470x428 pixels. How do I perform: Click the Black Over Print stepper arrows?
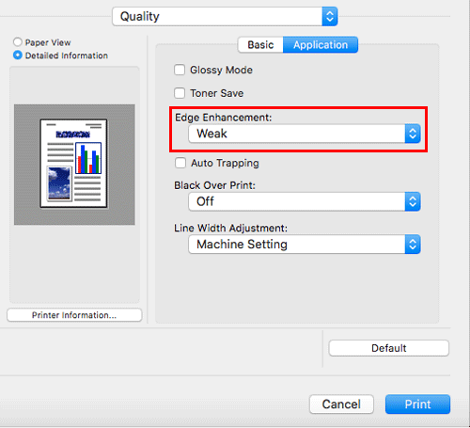pyautogui.click(x=413, y=201)
